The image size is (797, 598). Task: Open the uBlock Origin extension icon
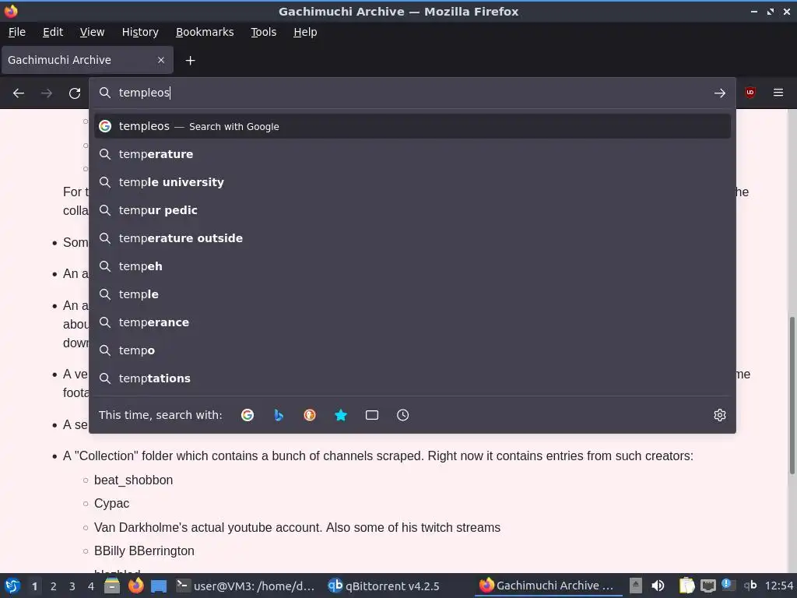[x=750, y=93]
